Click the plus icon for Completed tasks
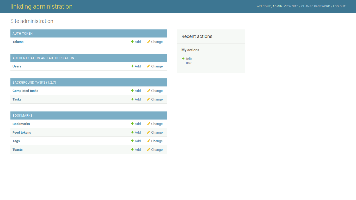The height and width of the screenshot is (200, 356). tap(132, 91)
